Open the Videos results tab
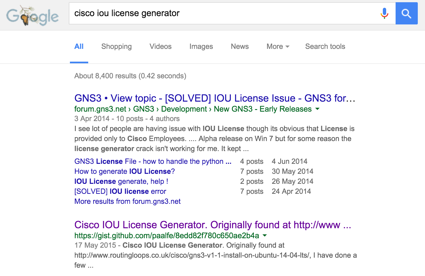 (161, 46)
